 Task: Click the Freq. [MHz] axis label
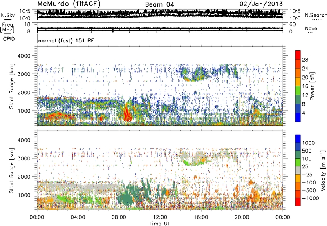click(7, 28)
